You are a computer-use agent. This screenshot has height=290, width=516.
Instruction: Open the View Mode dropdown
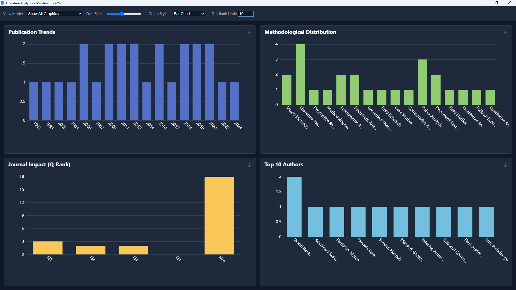coord(54,14)
